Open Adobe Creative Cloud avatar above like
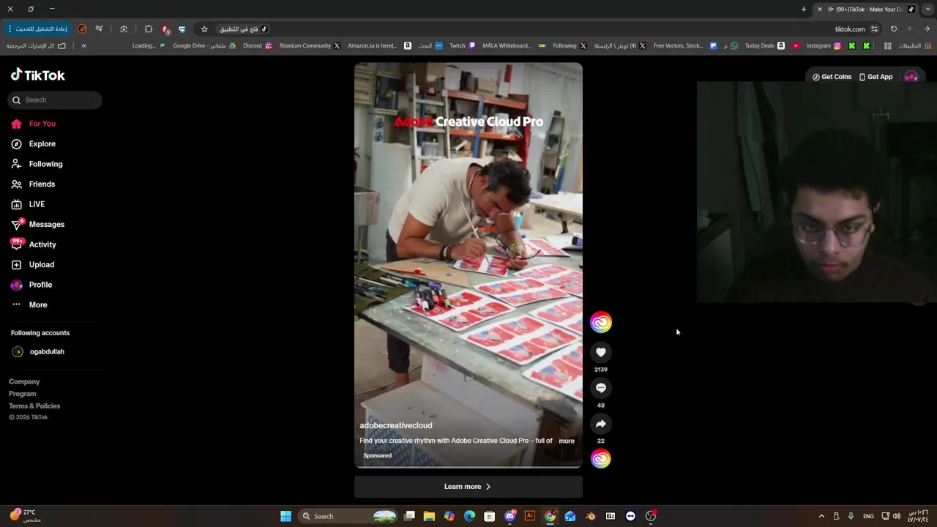This screenshot has width=937, height=527. (601, 322)
